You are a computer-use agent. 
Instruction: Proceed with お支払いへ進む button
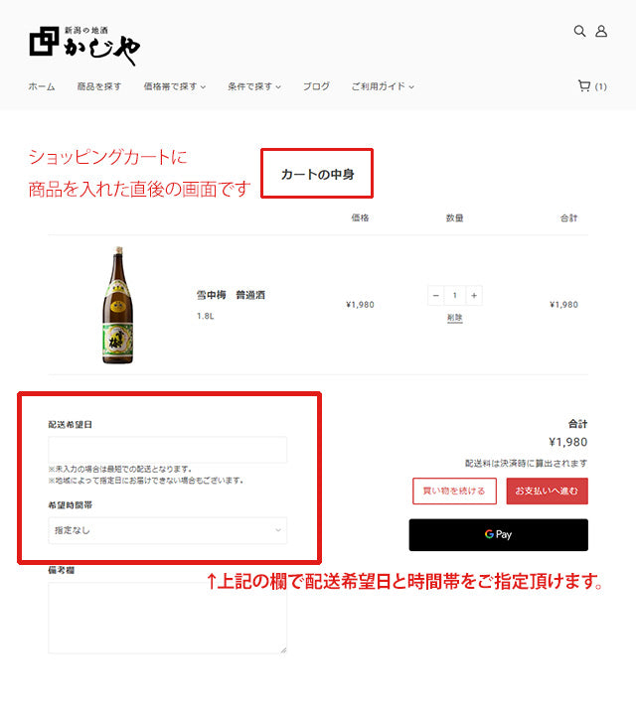coord(547,491)
